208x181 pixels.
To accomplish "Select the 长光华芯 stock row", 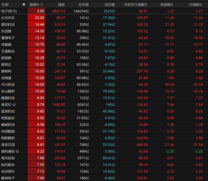I will (x=8, y=18).
